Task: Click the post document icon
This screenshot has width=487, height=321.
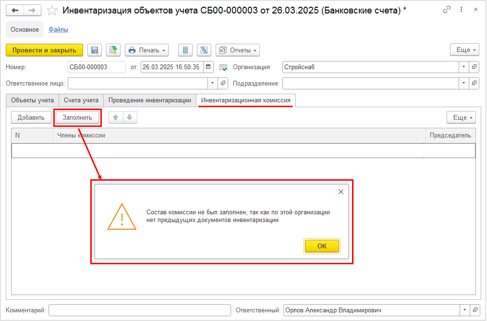Action: [113, 50]
